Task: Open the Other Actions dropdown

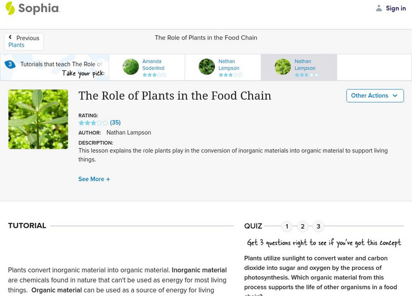Action: (374, 96)
